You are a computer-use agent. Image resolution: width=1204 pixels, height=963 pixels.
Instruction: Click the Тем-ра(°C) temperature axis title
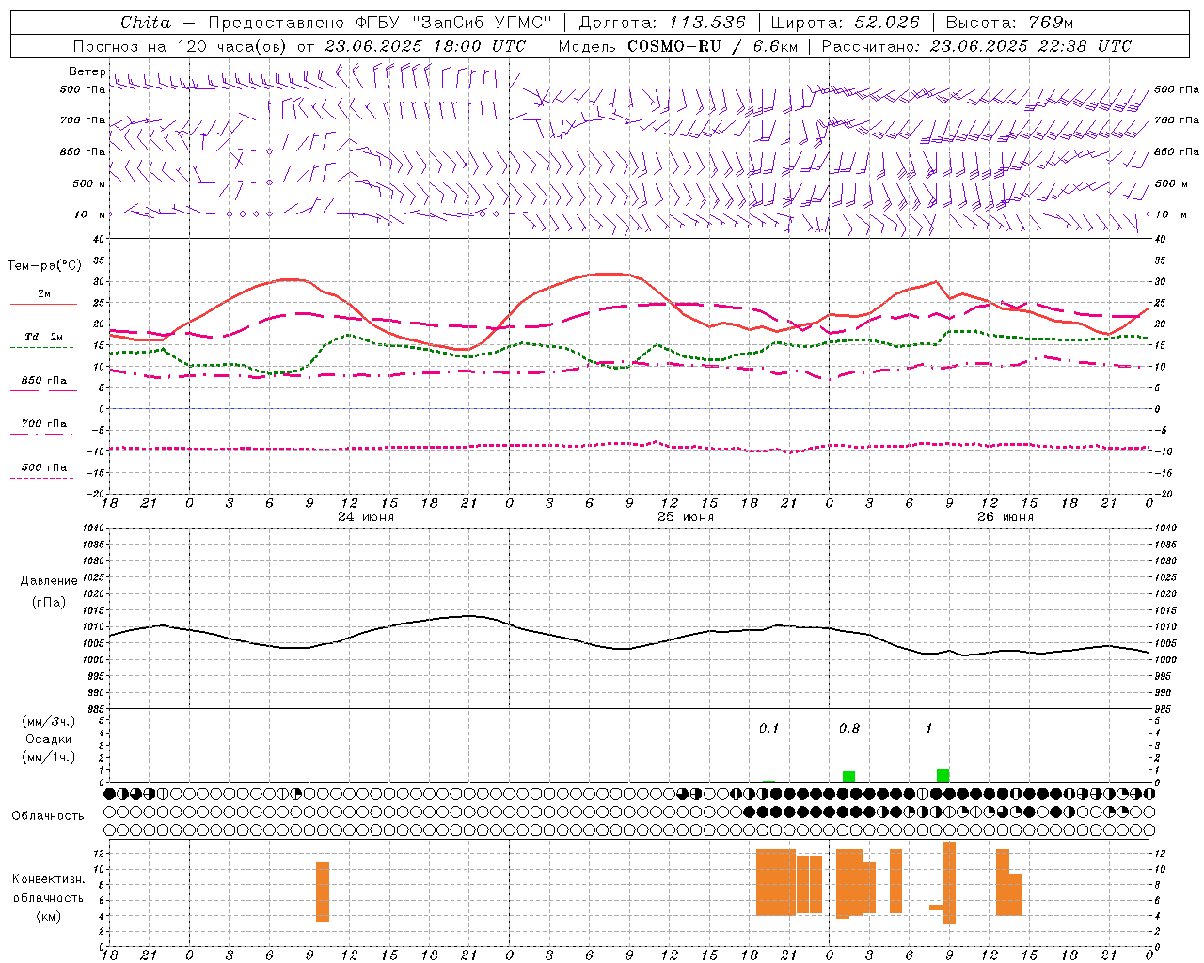click(x=44, y=266)
